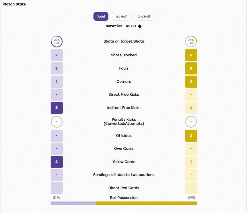
Task: Click the Ball Possession label
Action: (124, 197)
